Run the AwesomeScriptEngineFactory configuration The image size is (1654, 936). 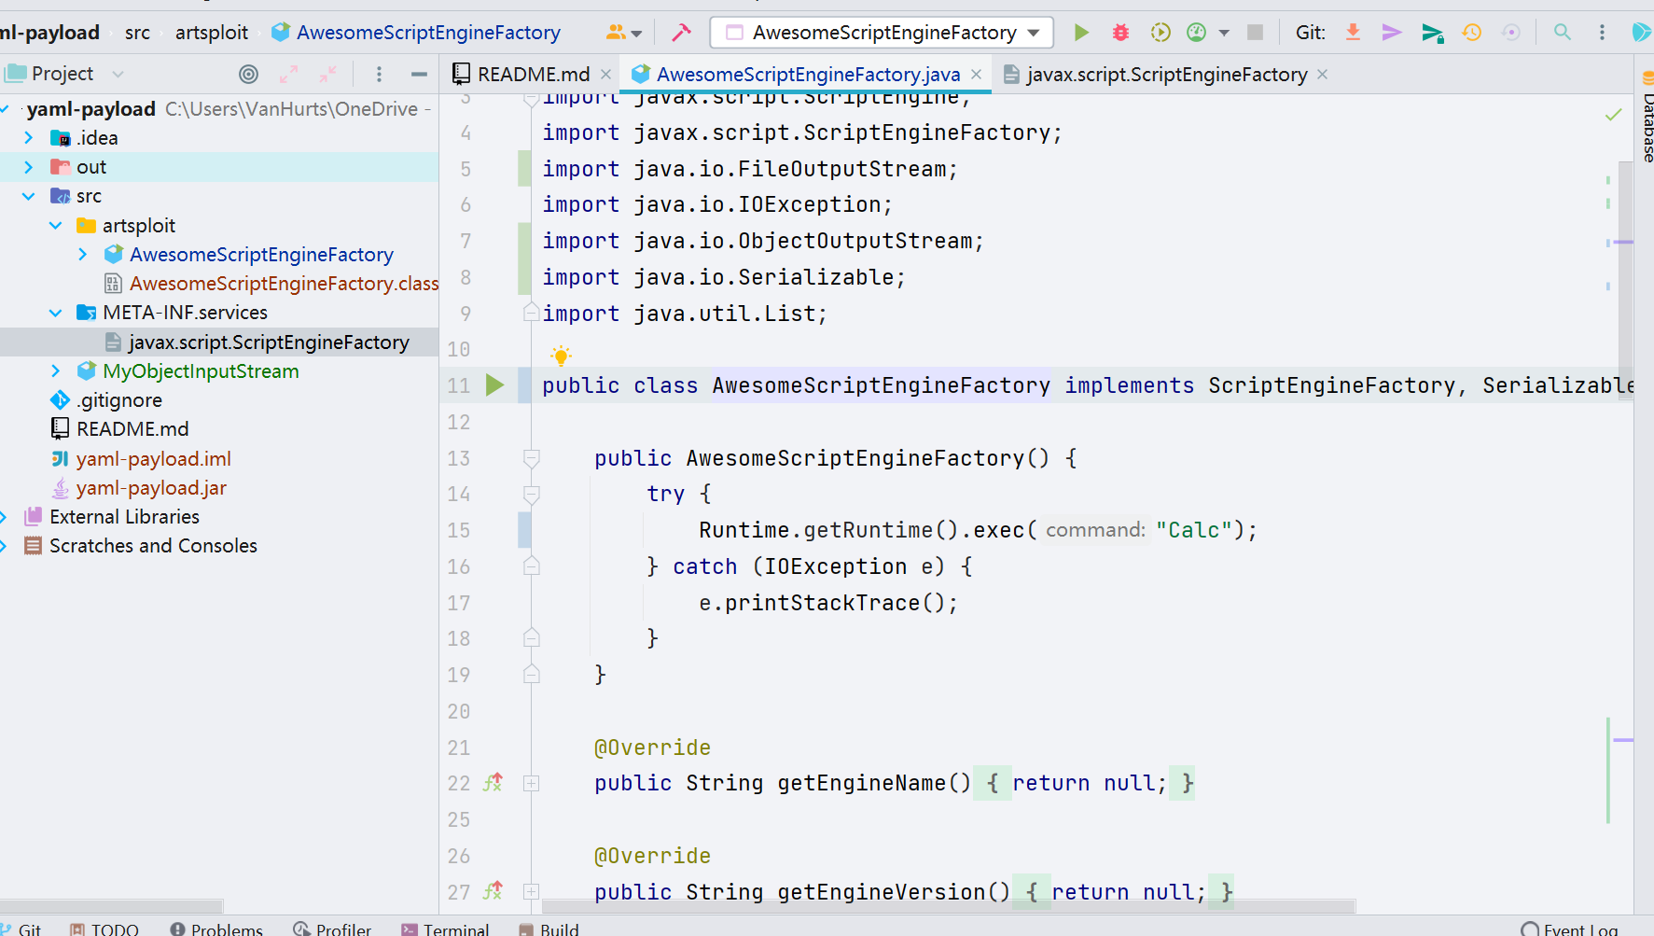tap(1080, 32)
